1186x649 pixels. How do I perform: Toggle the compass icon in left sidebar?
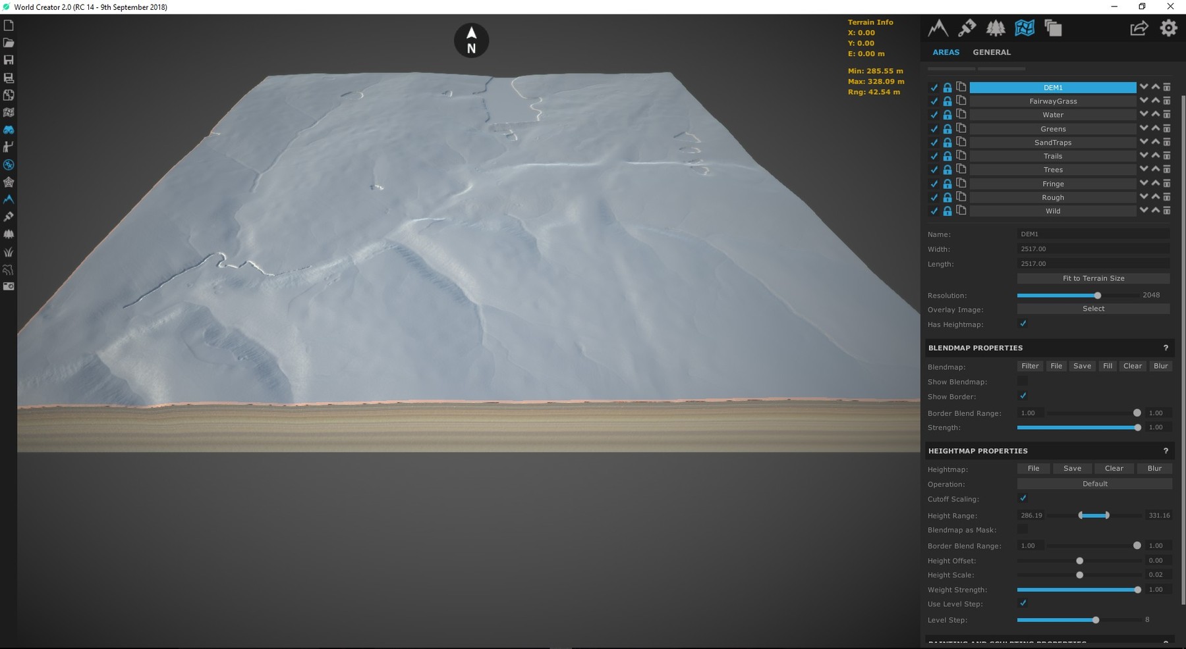tap(9, 165)
